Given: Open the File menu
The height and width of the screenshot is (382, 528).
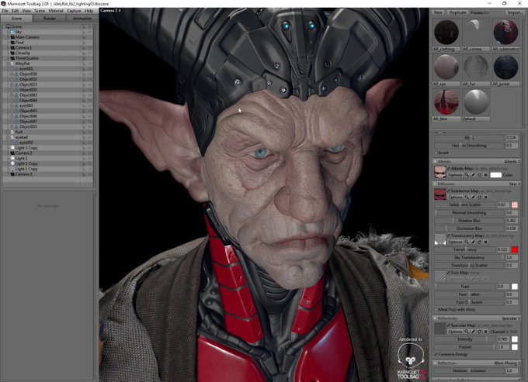Looking at the screenshot, I should (5, 11).
